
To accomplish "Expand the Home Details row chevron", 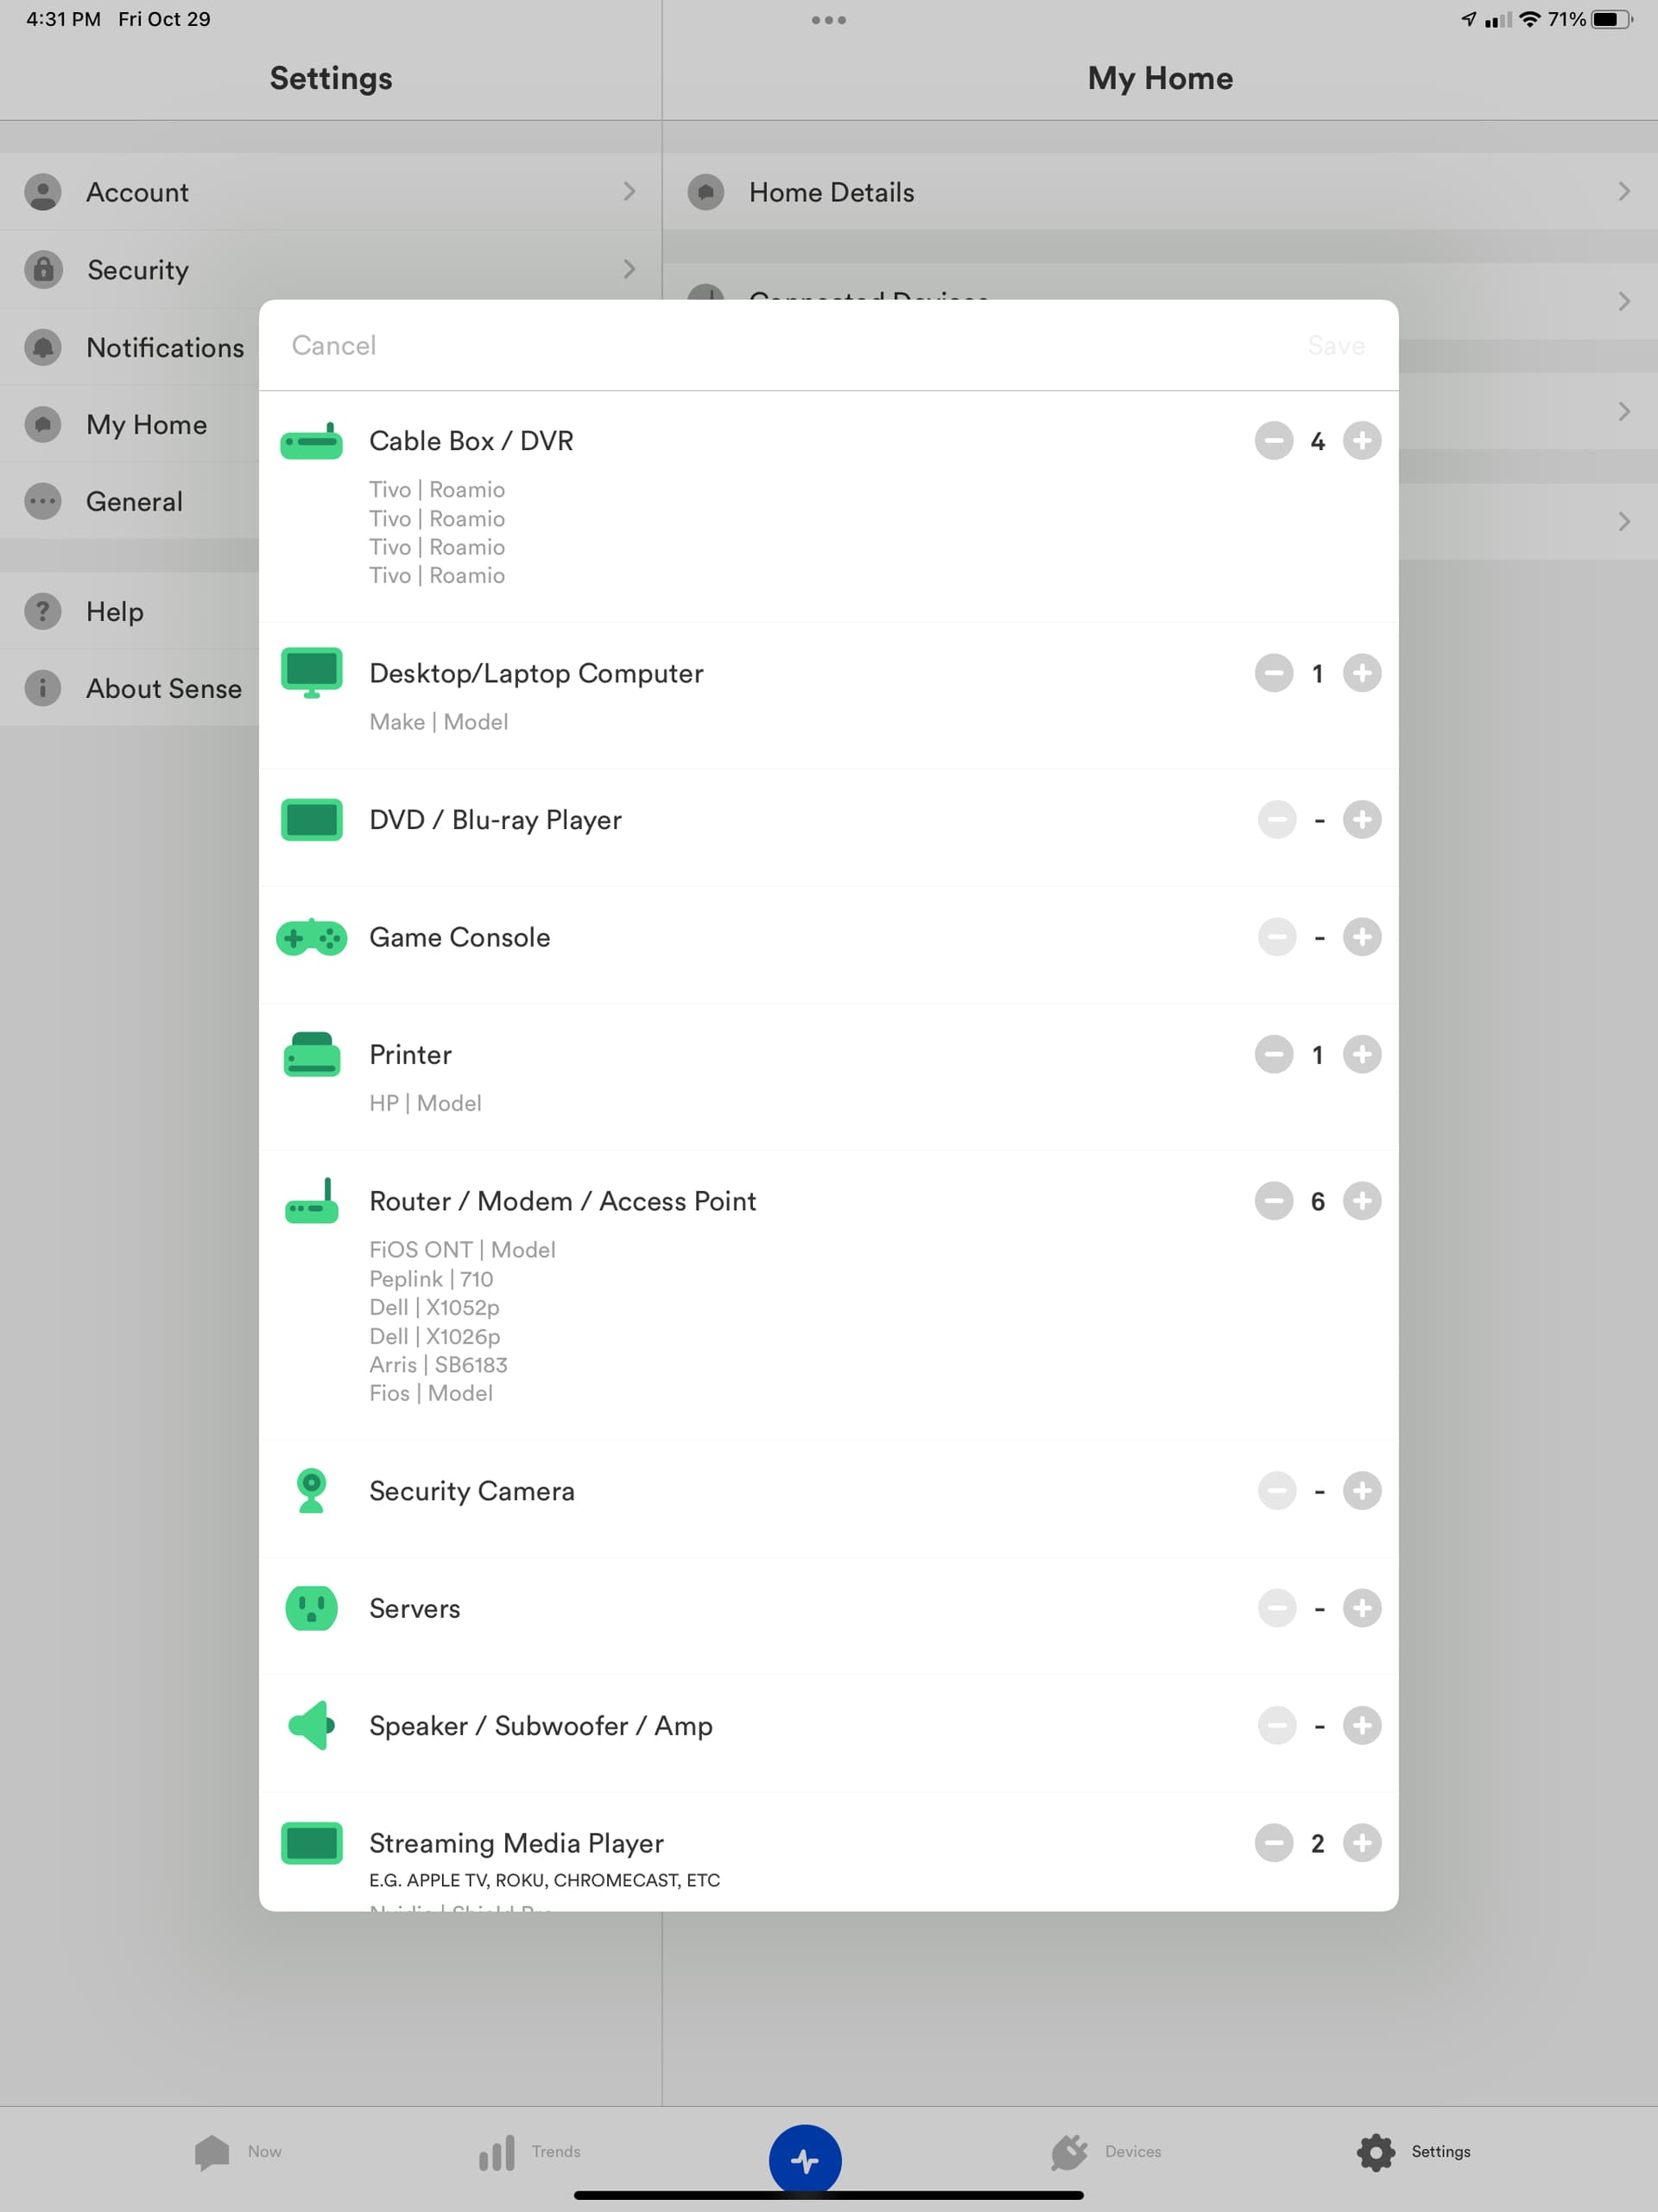I will pos(1623,192).
